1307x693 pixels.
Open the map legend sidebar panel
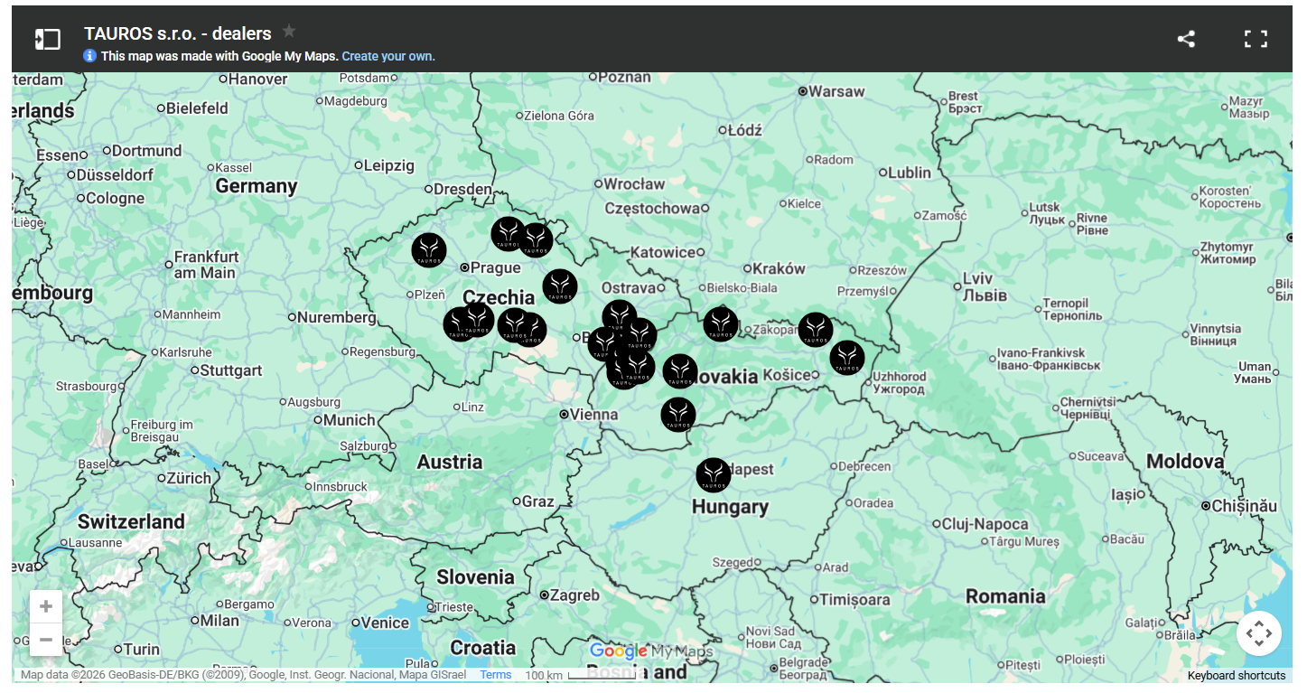coord(47,39)
